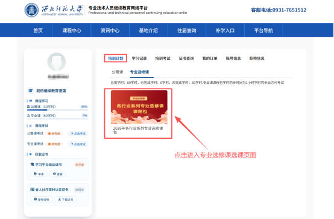
Task: Click the 0% progress badge
Action: coord(85,115)
